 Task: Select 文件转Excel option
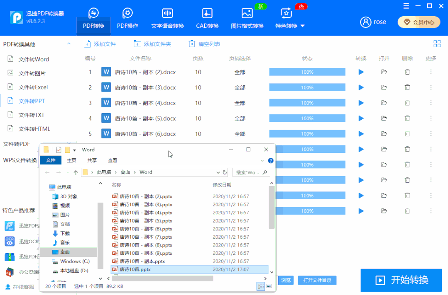[33, 87]
